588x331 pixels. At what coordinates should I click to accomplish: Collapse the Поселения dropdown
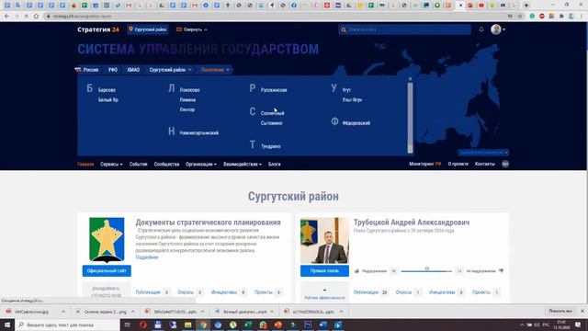(x=215, y=70)
